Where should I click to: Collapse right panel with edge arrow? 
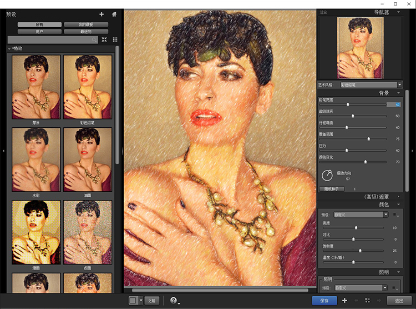(x=412, y=151)
